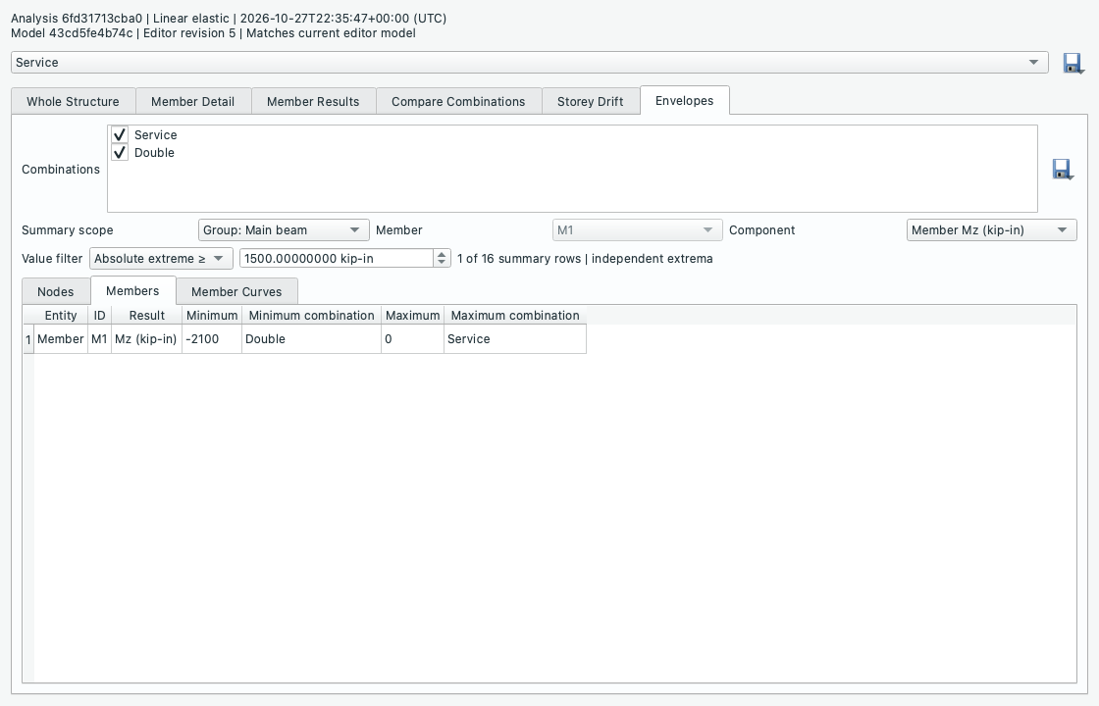Open the Service load combination dropdown
This screenshot has width=1099, height=706.
530,63
